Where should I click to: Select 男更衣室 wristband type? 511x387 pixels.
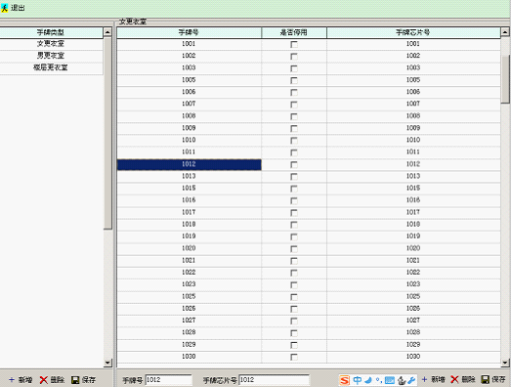pyautogui.click(x=51, y=56)
